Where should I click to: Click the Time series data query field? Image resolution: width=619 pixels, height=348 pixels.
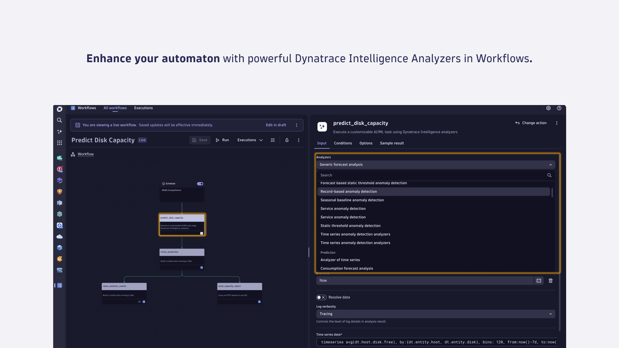tap(437, 342)
